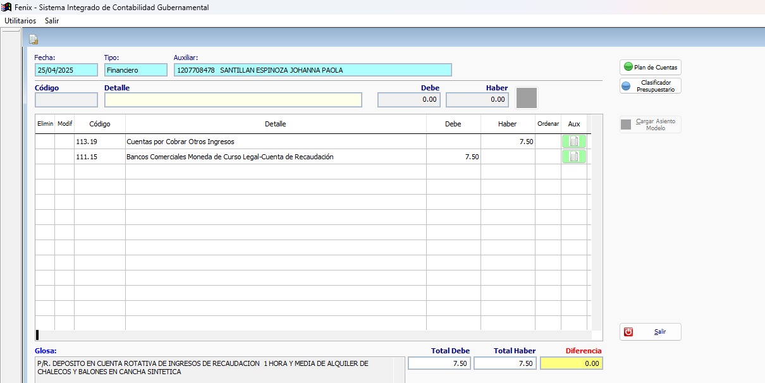The width and height of the screenshot is (765, 383).
Task: Click the Elimin cell for row 113.19
Action: point(45,142)
